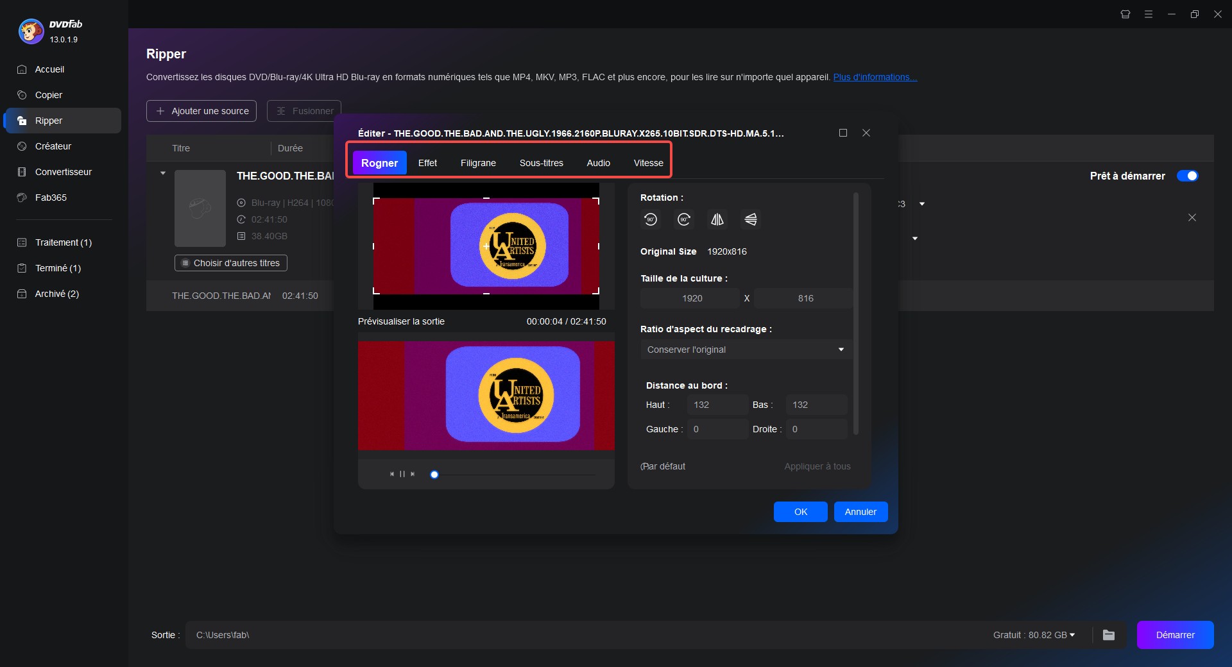
Task: Click the output preview video frame
Action: click(x=486, y=395)
